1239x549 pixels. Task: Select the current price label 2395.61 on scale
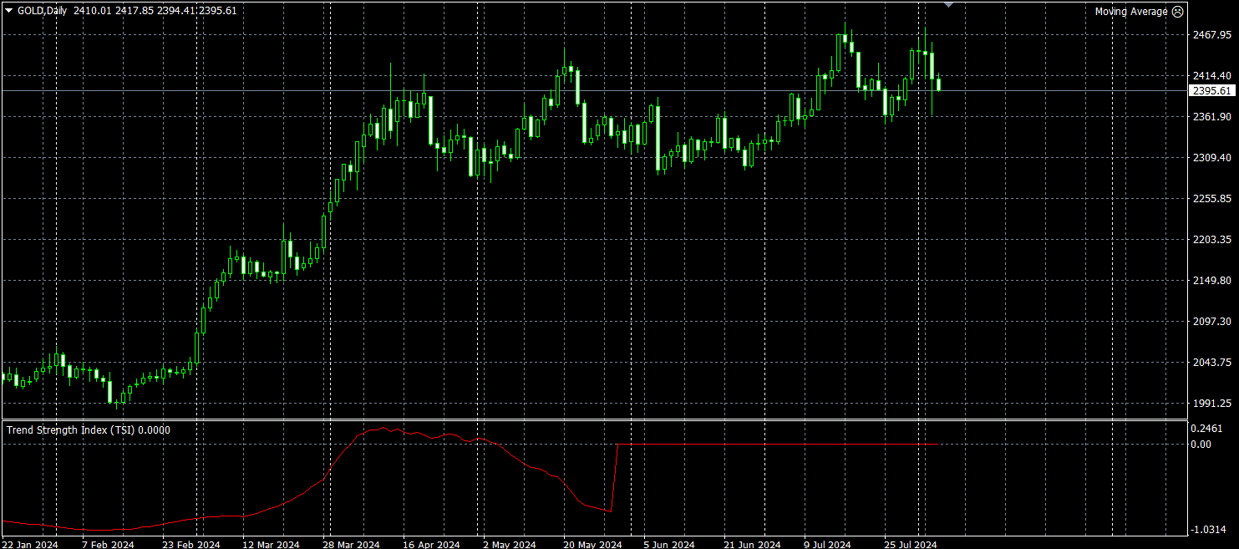click(x=1212, y=90)
